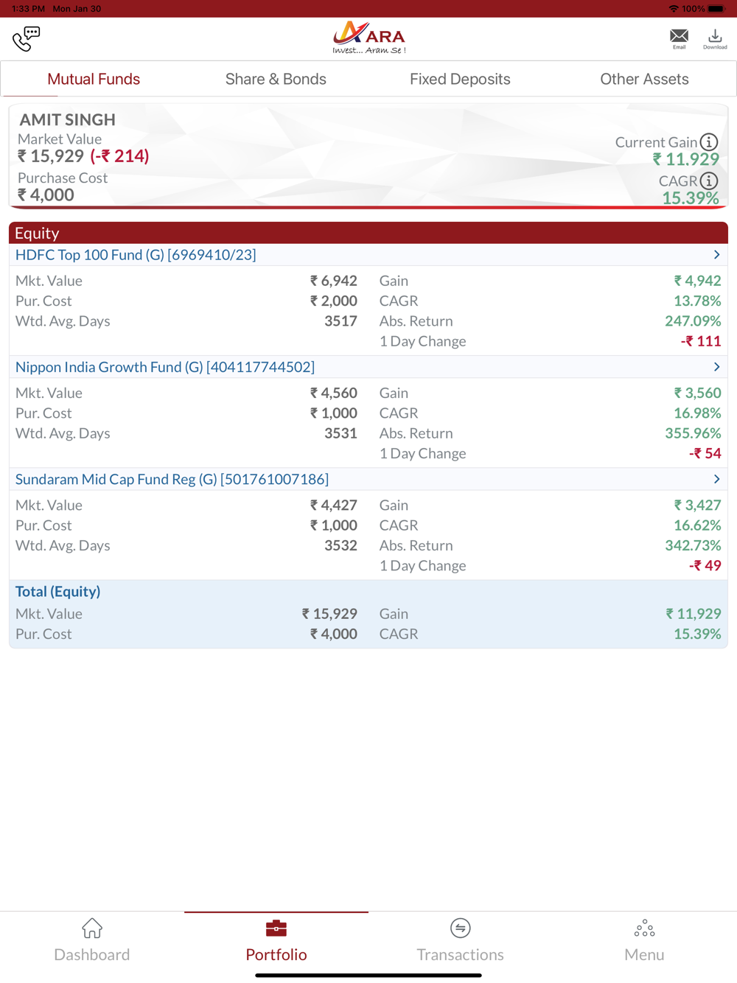Tap market value ₹ 15,929 in summary card
Screen dimensions: 737x983
pyautogui.click(x=51, y=155)
